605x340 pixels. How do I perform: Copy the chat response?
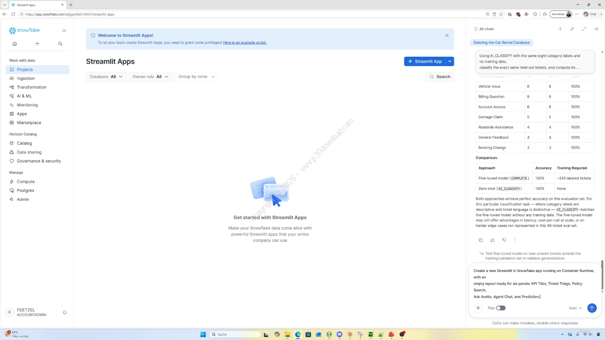point(481,240)
